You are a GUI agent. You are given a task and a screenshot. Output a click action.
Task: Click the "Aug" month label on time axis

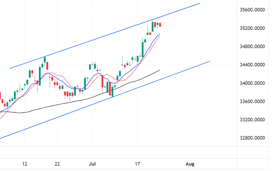[x=190, y=164]
